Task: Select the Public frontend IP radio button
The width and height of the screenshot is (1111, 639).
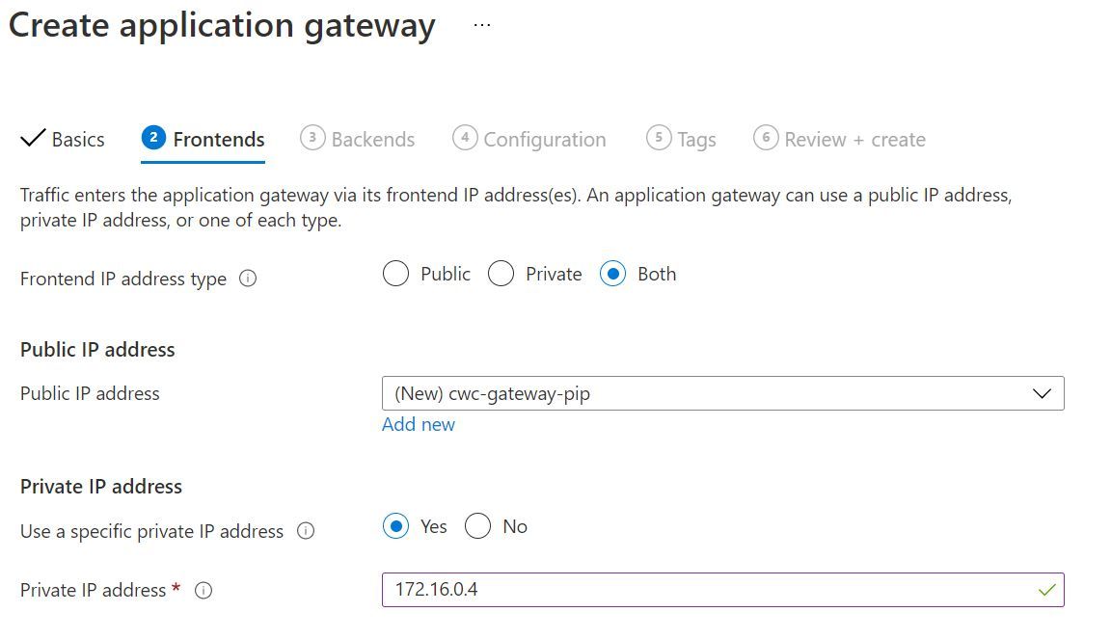Action: click(395, 274)
